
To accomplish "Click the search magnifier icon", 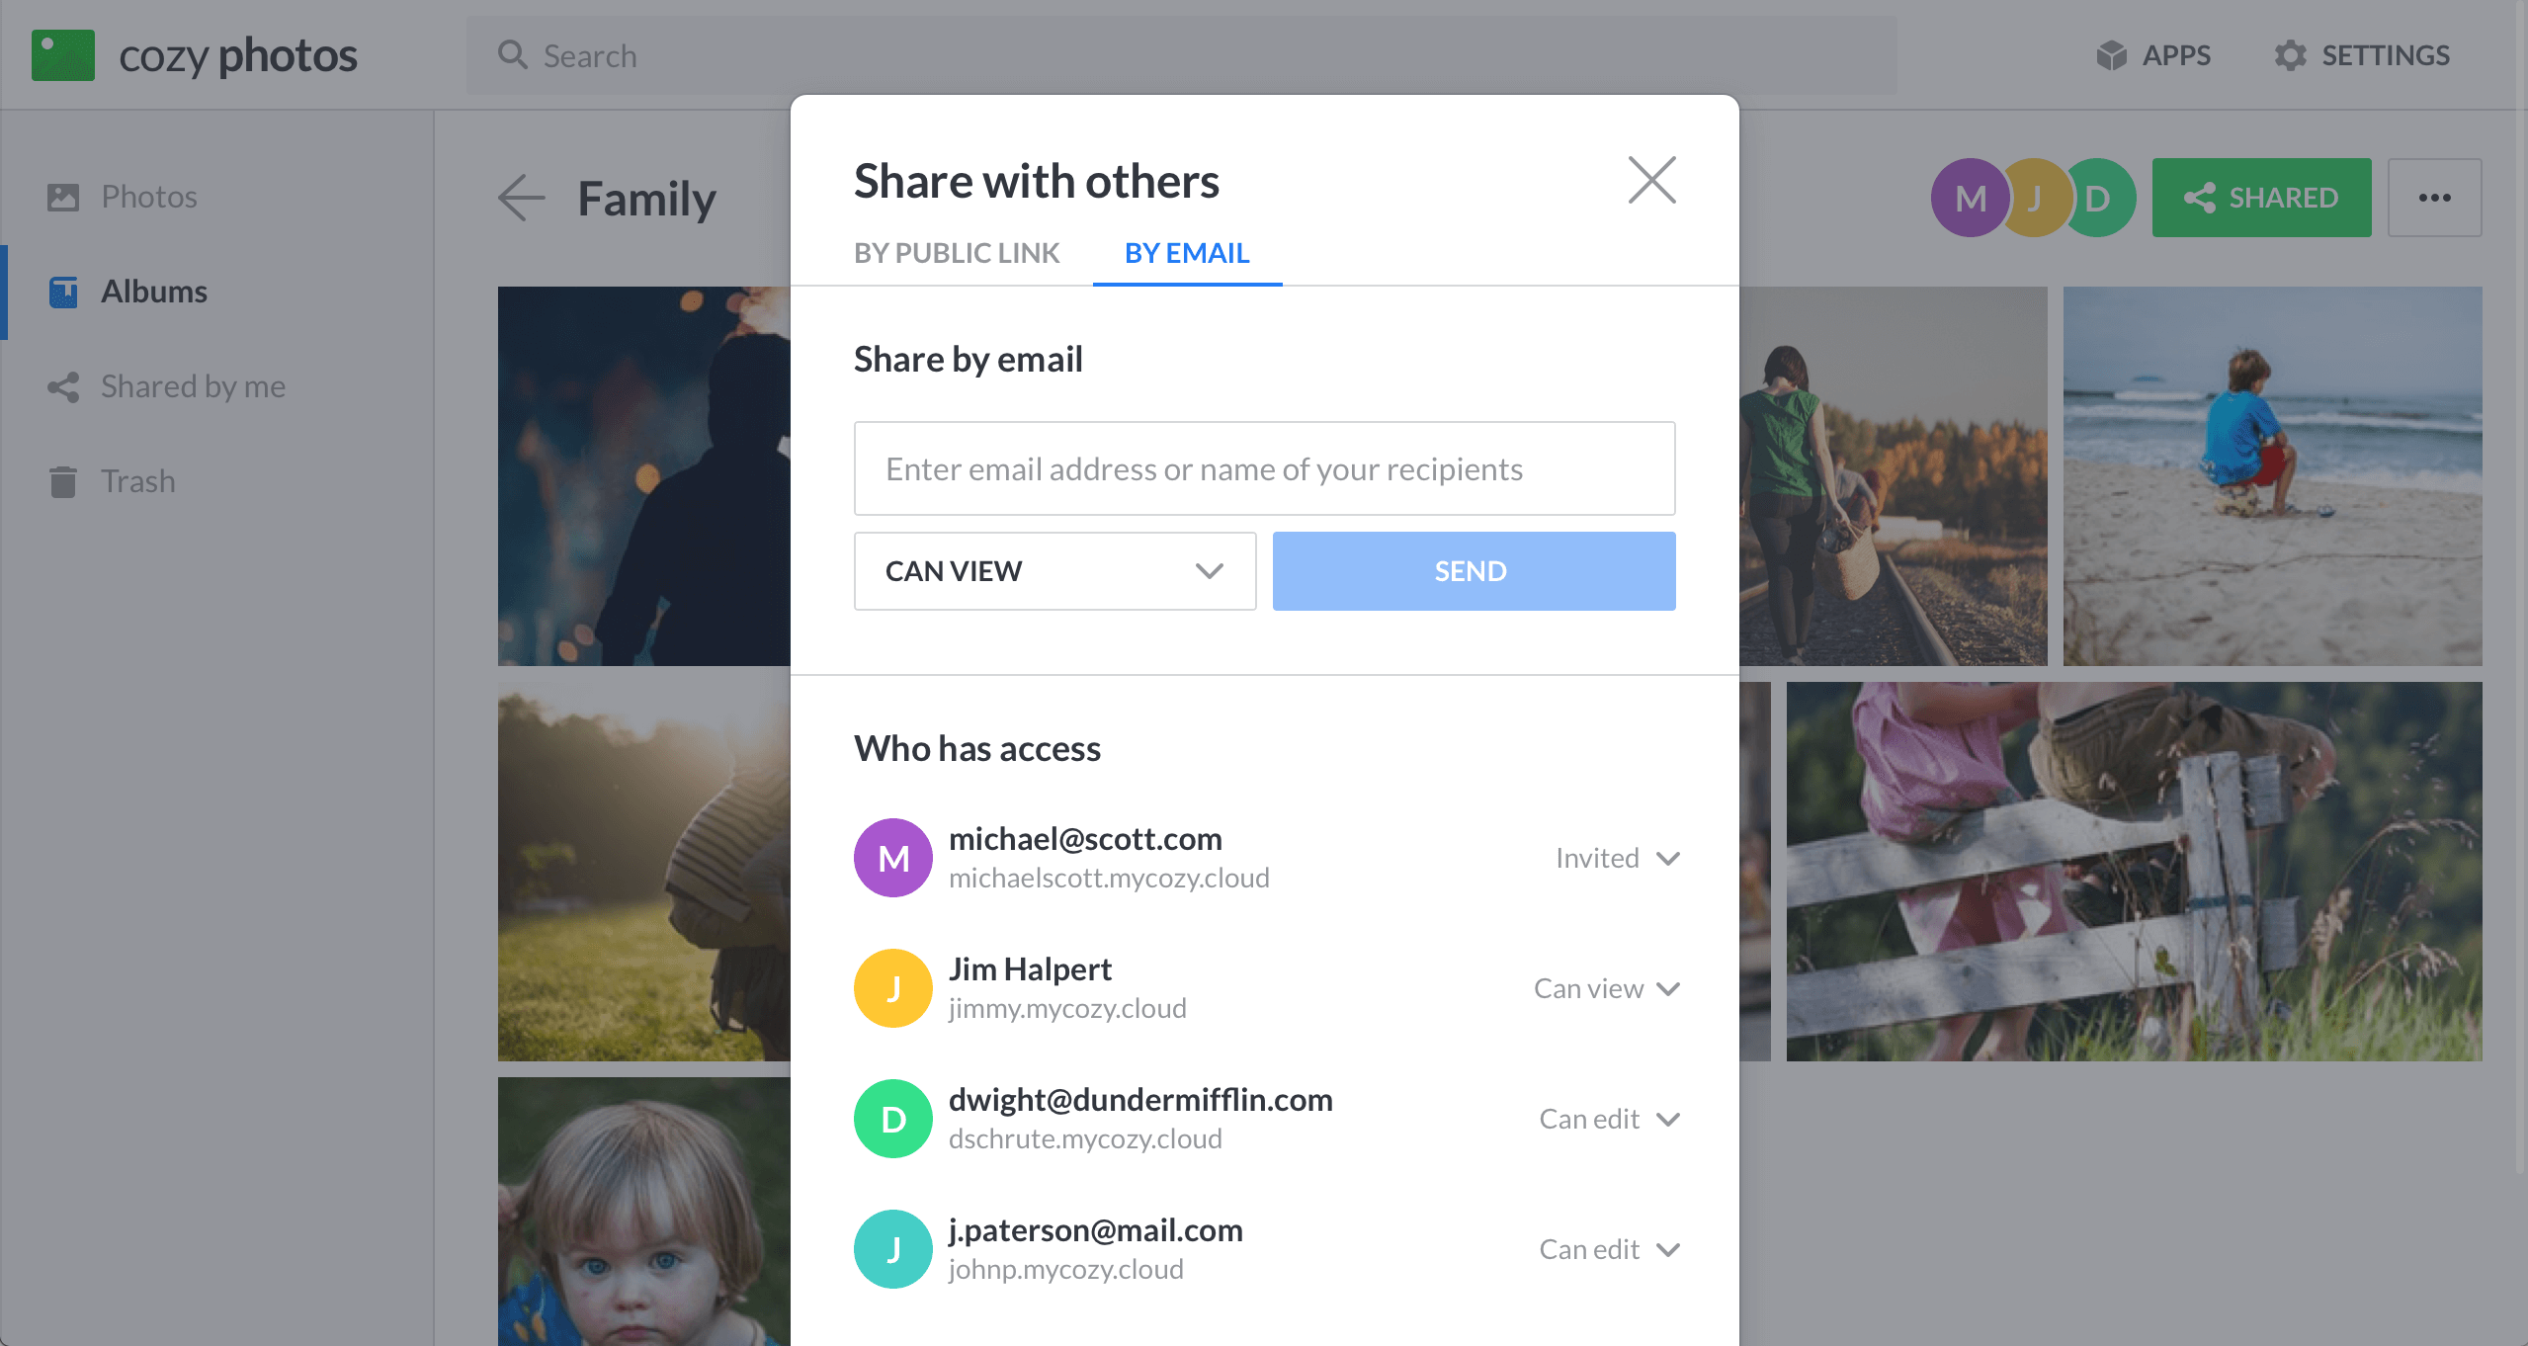I will pos(512,55).
